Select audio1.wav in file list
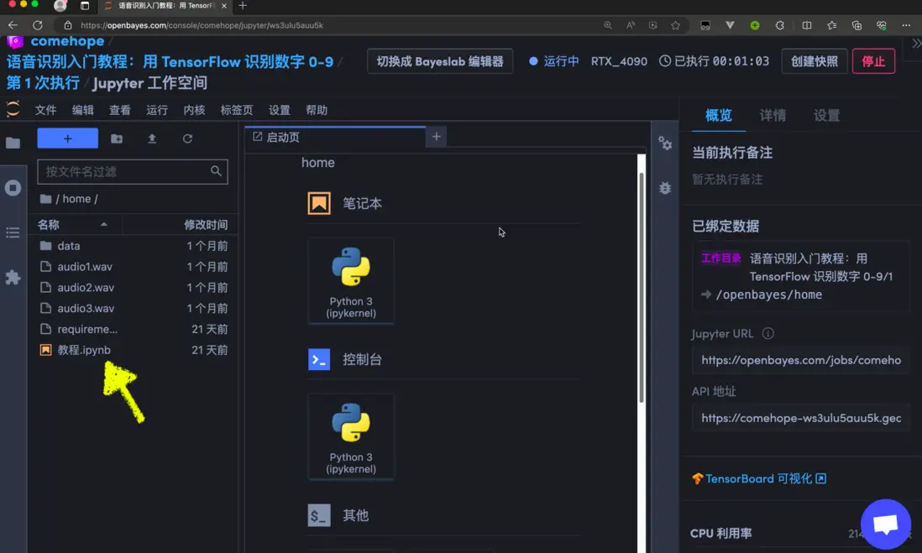Screen dimensions: 922x553 pos(134,267)
